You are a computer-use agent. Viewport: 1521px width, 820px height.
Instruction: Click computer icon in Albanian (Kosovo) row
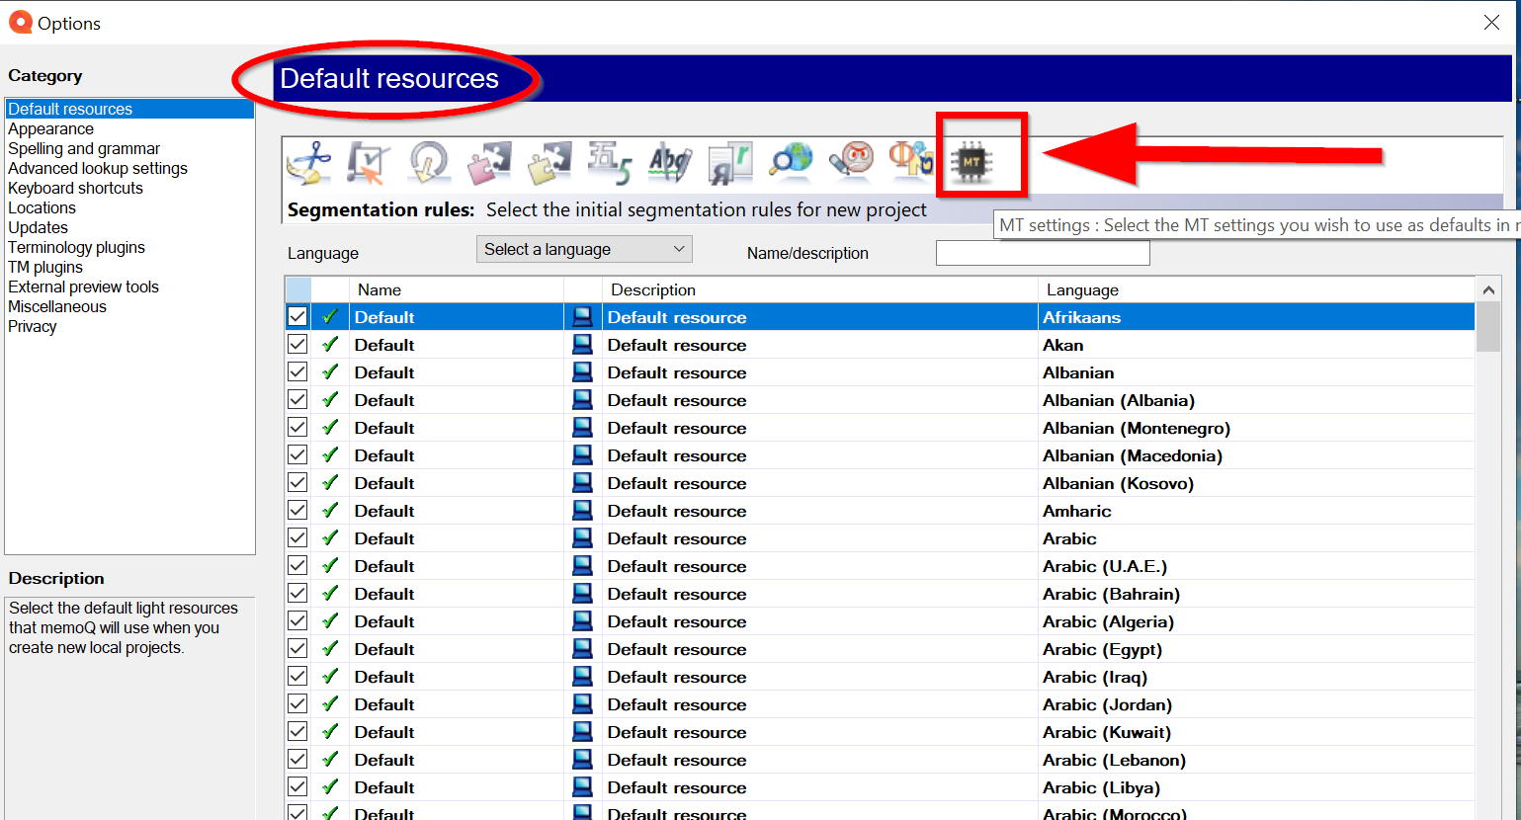[x=583, y=483]
